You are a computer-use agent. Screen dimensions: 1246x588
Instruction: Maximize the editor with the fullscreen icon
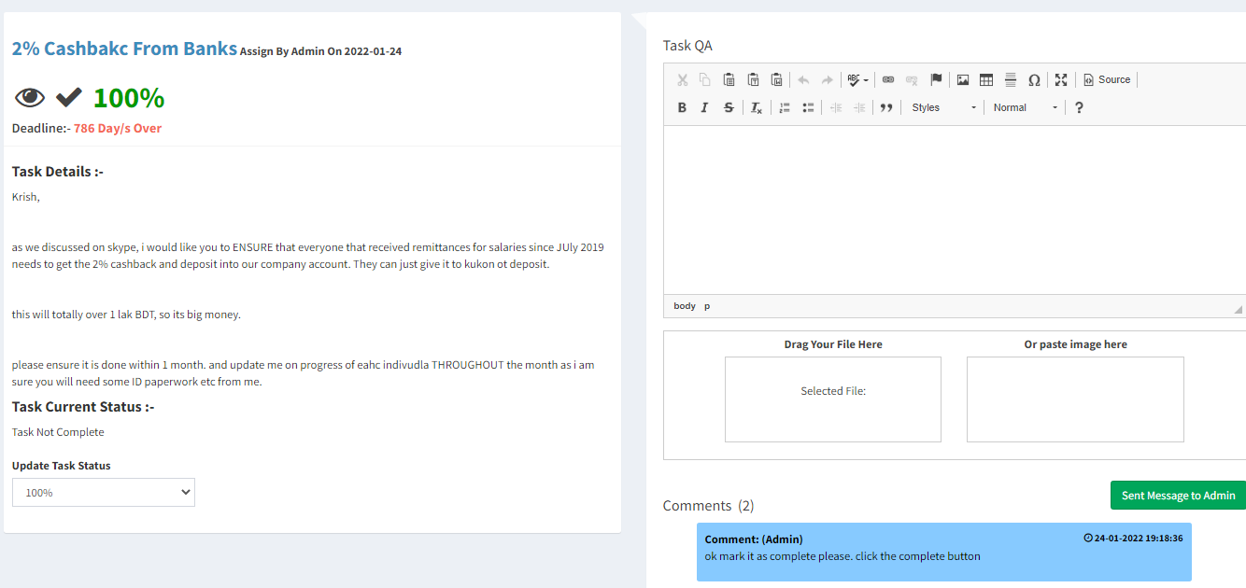pyautogui.click(x=1061, y=79)
